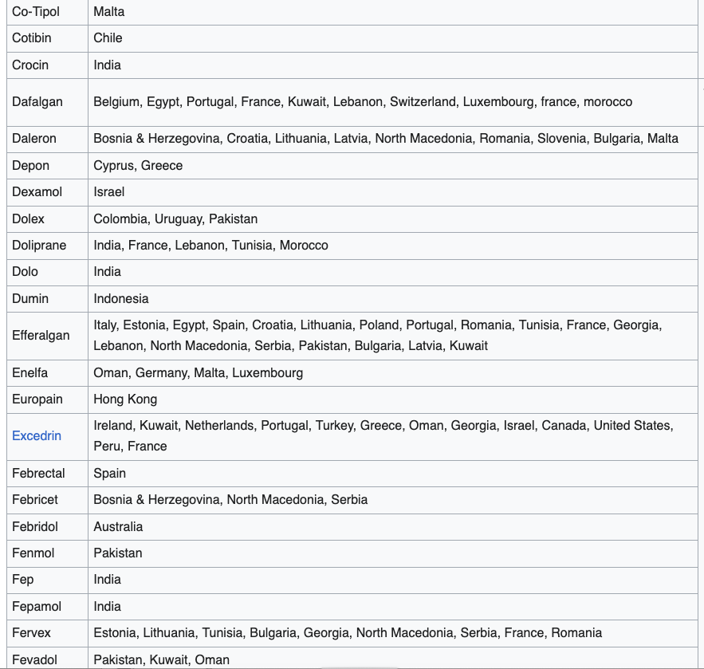Click Indonesia in the Dumin row

(121, 299)
